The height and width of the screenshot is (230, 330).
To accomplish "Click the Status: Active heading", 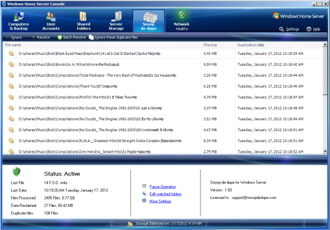I will pos(62,174).
